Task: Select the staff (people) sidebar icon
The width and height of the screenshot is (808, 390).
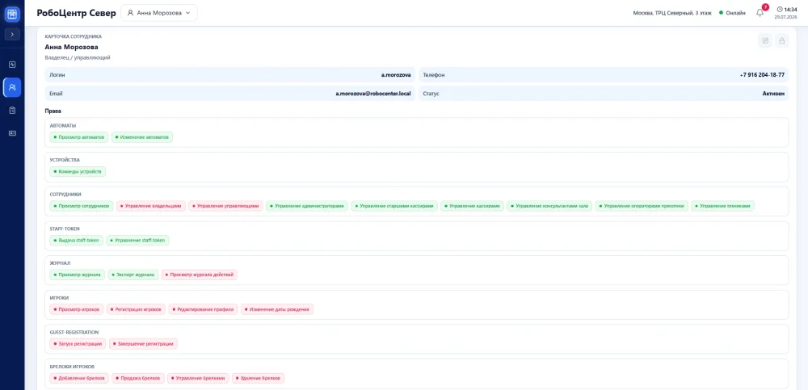Action: [x=12, y=87]
